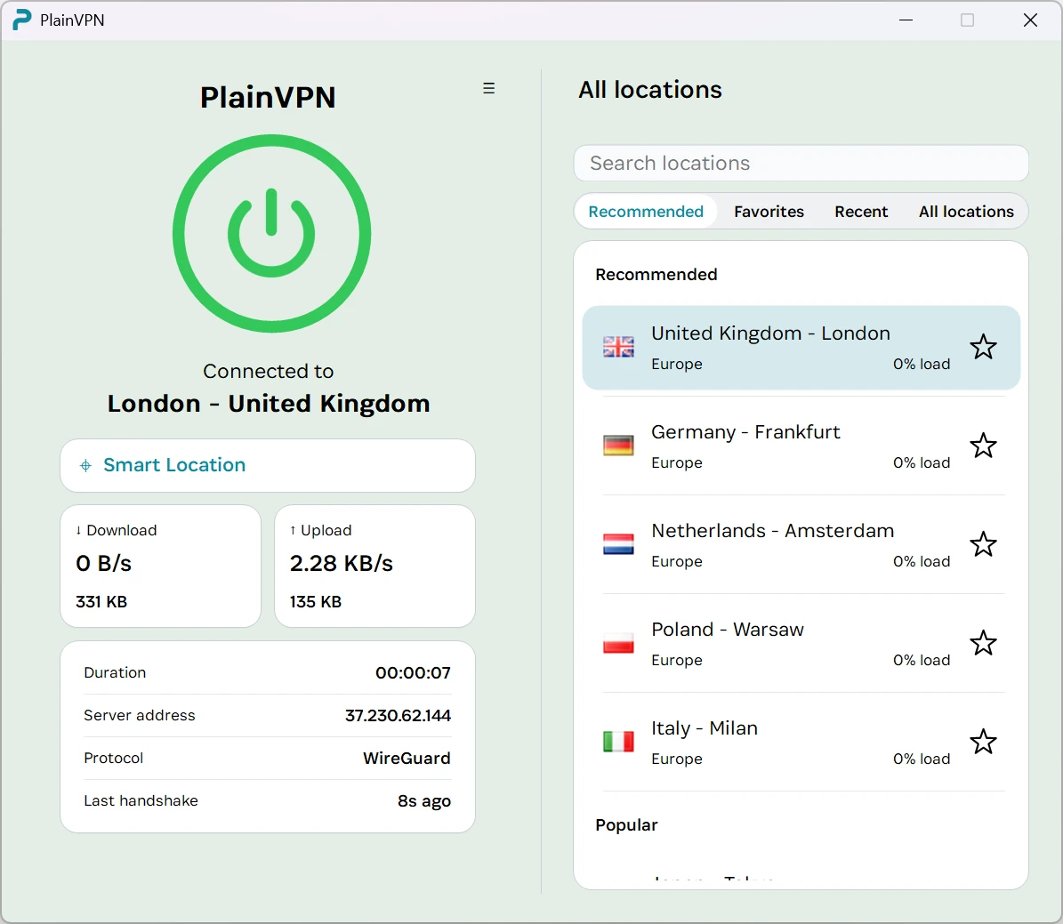The height and width of the screenshot is (924, 1063).
Task: Switch to the All locations tab
Action: [966, 212]
